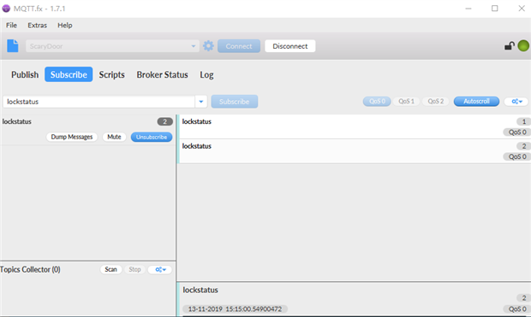The image size is (531, 317).
Task: Select QoS 1 level
Action: (x=406, y=102)
